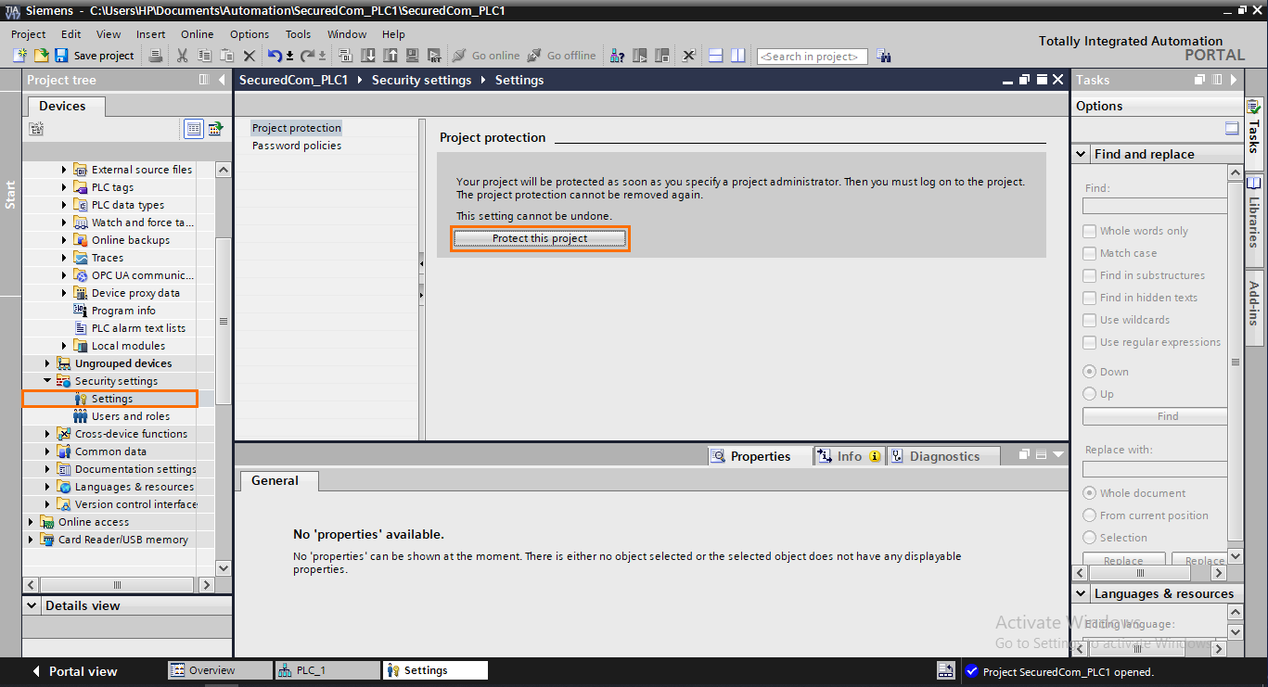Open the Print dialog from the toolbar

tap(156, 56)
